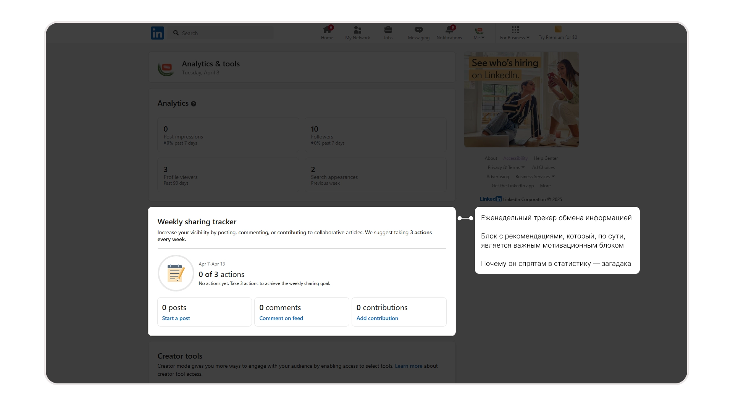Image resolution: width=733 pixels, height=412 pixels.
Task: Open Notifications bell icon
Action: coord(449,30)
